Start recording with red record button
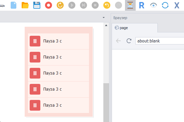184x122 pixels. click(48, 5)
